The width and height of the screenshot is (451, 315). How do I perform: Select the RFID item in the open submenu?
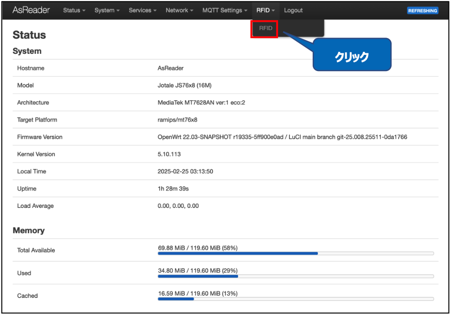click(265, 29)
